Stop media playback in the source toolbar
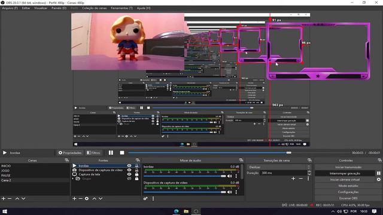Screen dimensions: 383x215 (122, 153)
